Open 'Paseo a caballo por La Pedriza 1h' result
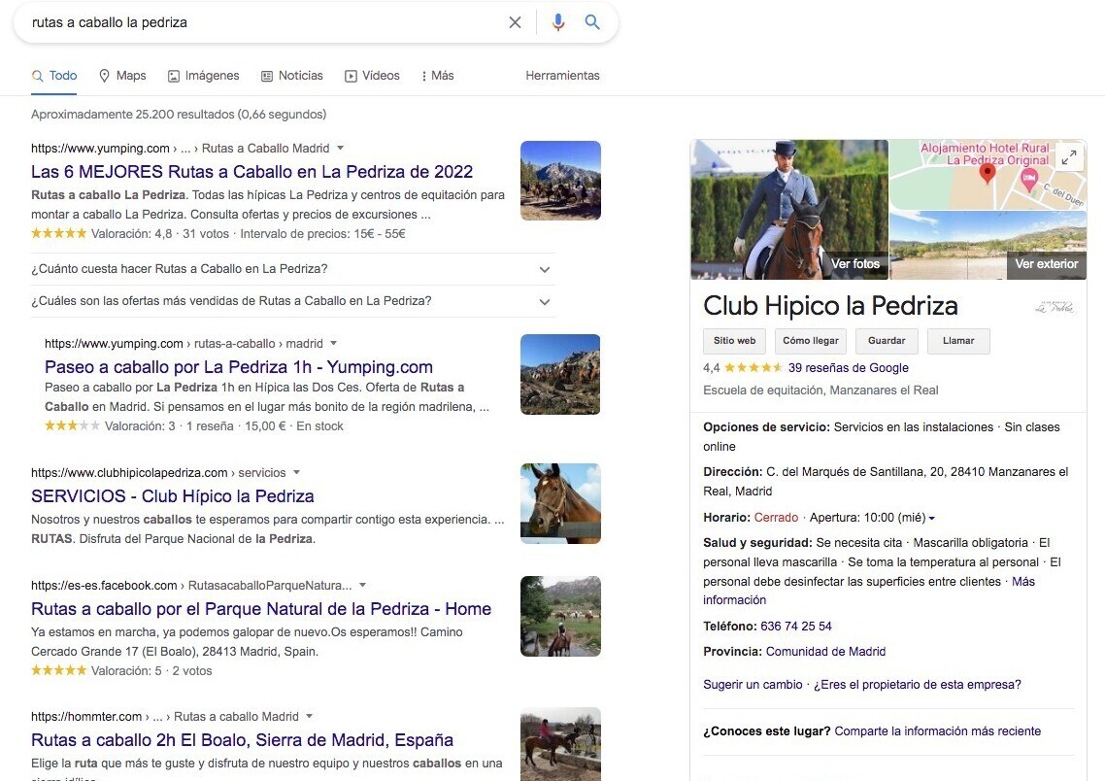 (x=238, y=366)
